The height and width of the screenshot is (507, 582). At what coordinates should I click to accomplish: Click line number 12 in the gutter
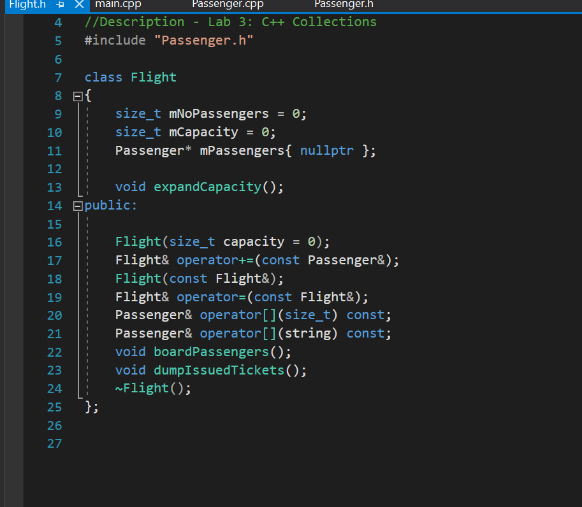tap(54, 169)
